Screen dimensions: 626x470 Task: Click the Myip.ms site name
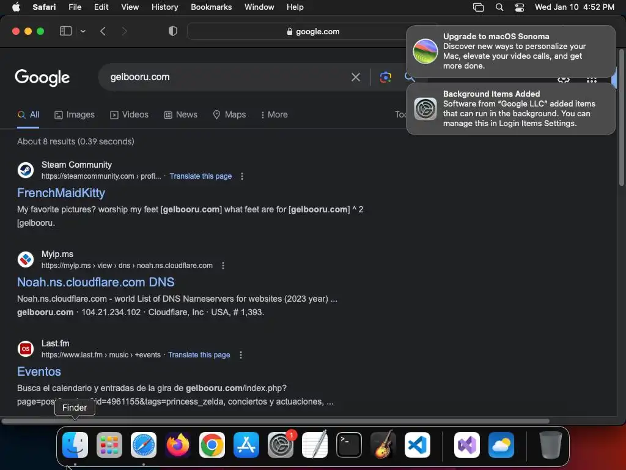pos(57,254)
